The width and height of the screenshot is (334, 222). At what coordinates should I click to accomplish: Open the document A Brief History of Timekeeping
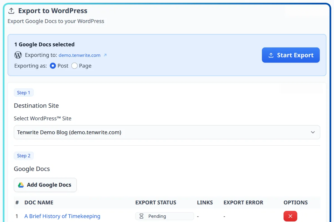(62, 216)
